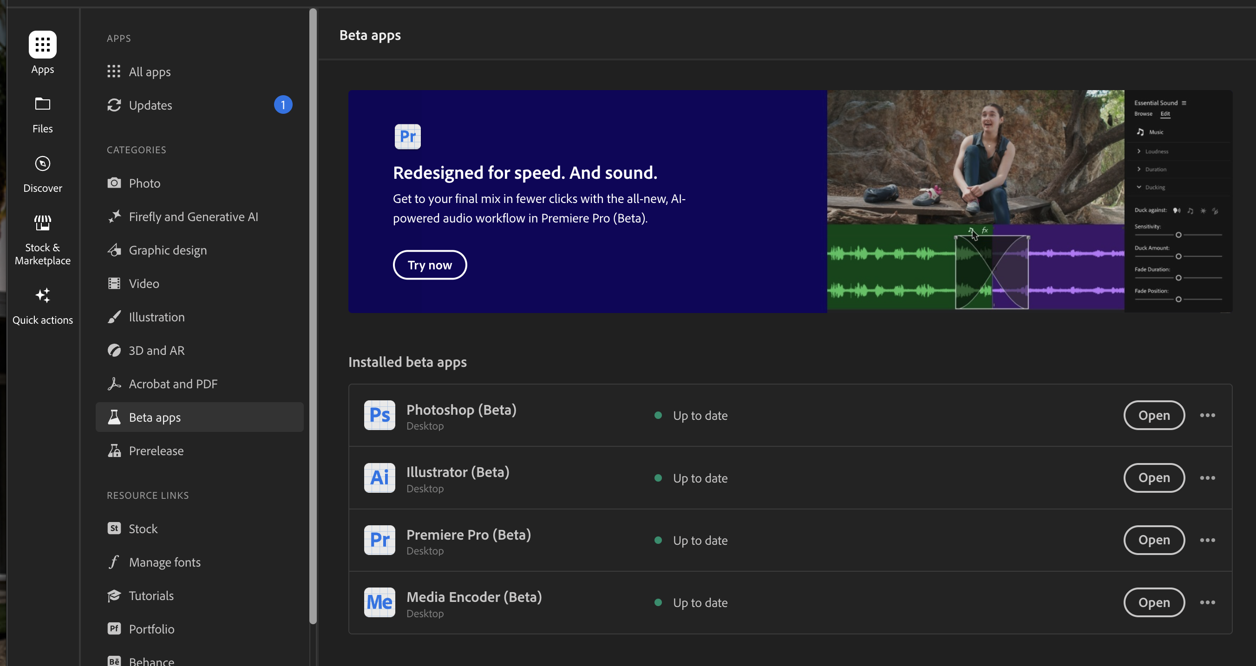The width and height of the screenshot is (1256, 666).
Task: Expand Media Encoder Beta options menu
Action: (1208, 602)
